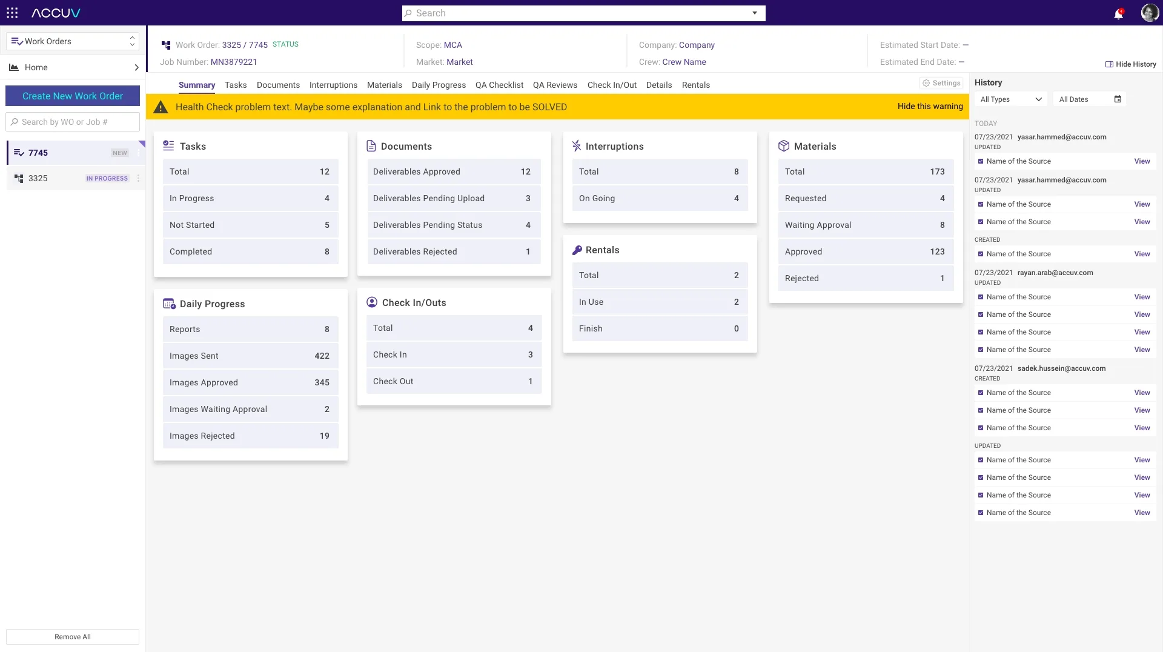The width and height of the screenshot is (1163, 652).
Task: Click the Hide History panel icon
Action: 1109,64
